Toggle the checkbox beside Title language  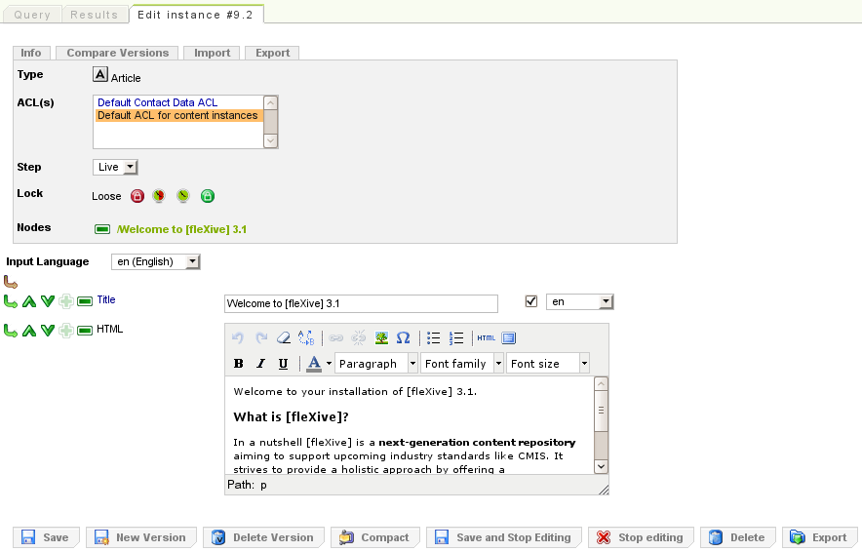tap(531, 301)
